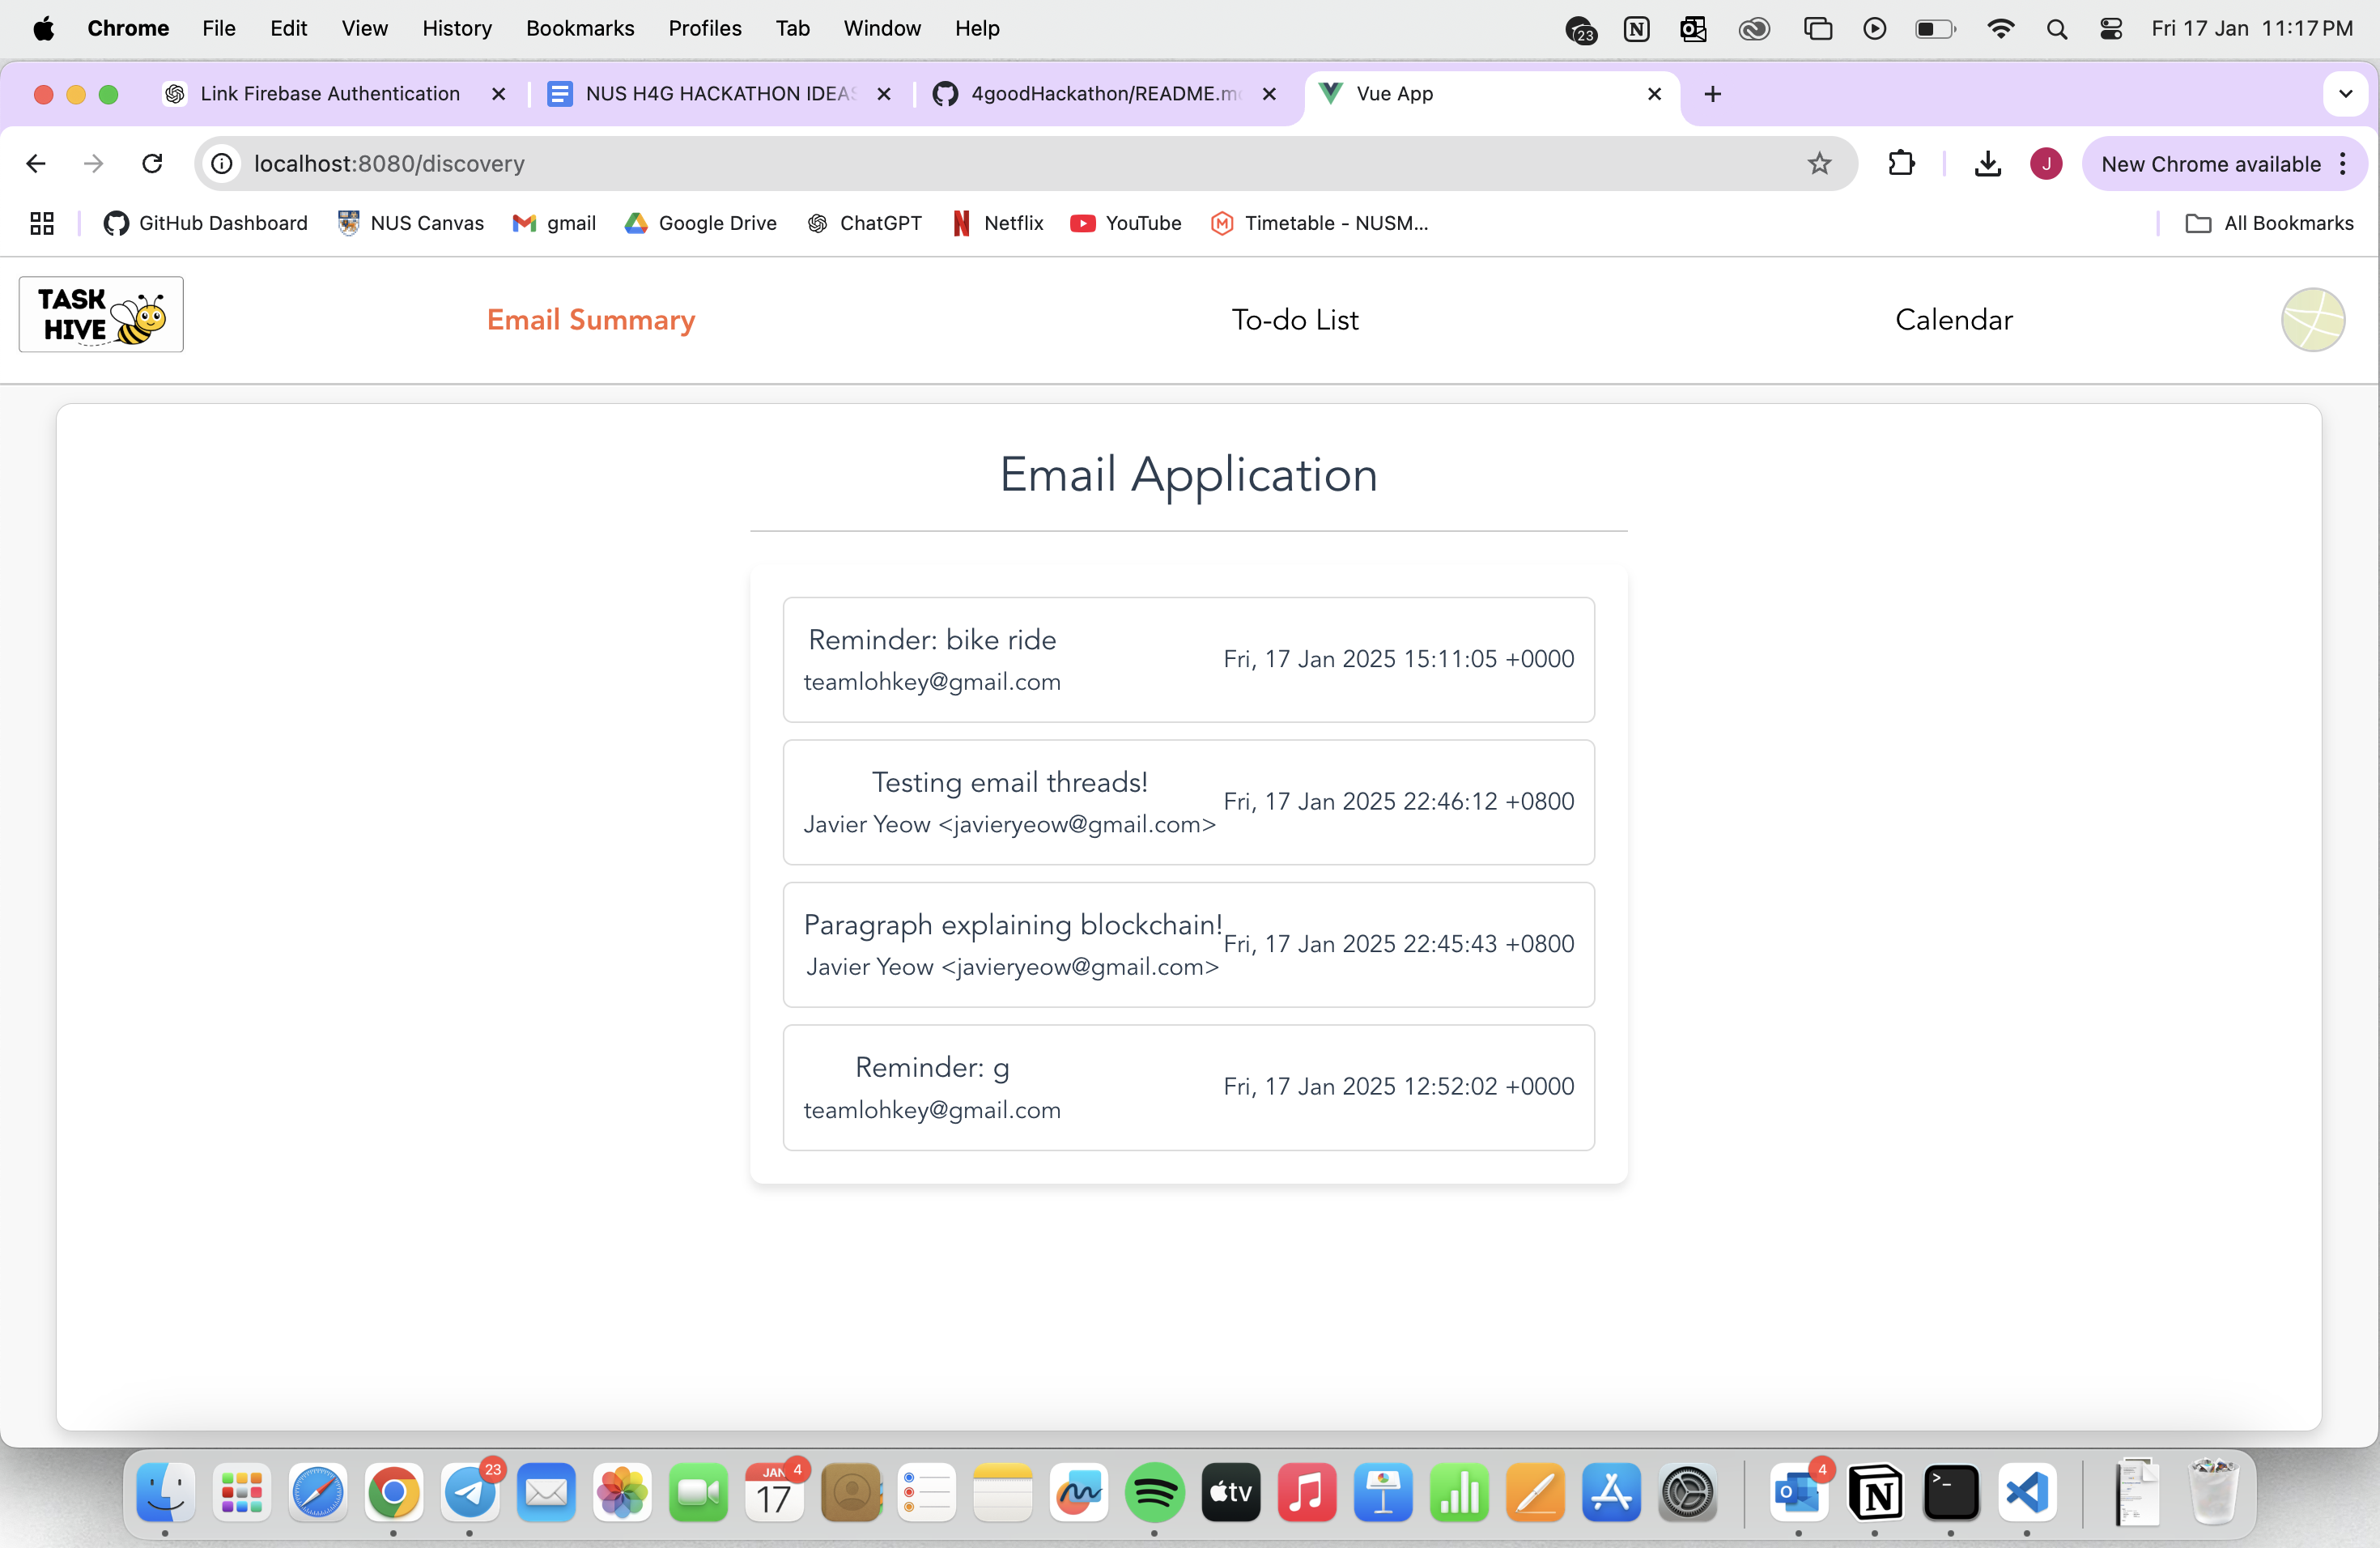Open New Chrome available menu dots

point(2343,164)
